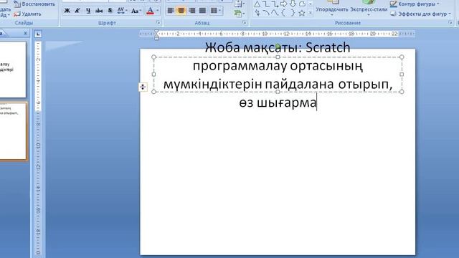
Task: Select the elbow connector shape
Action: click(266, 4)
